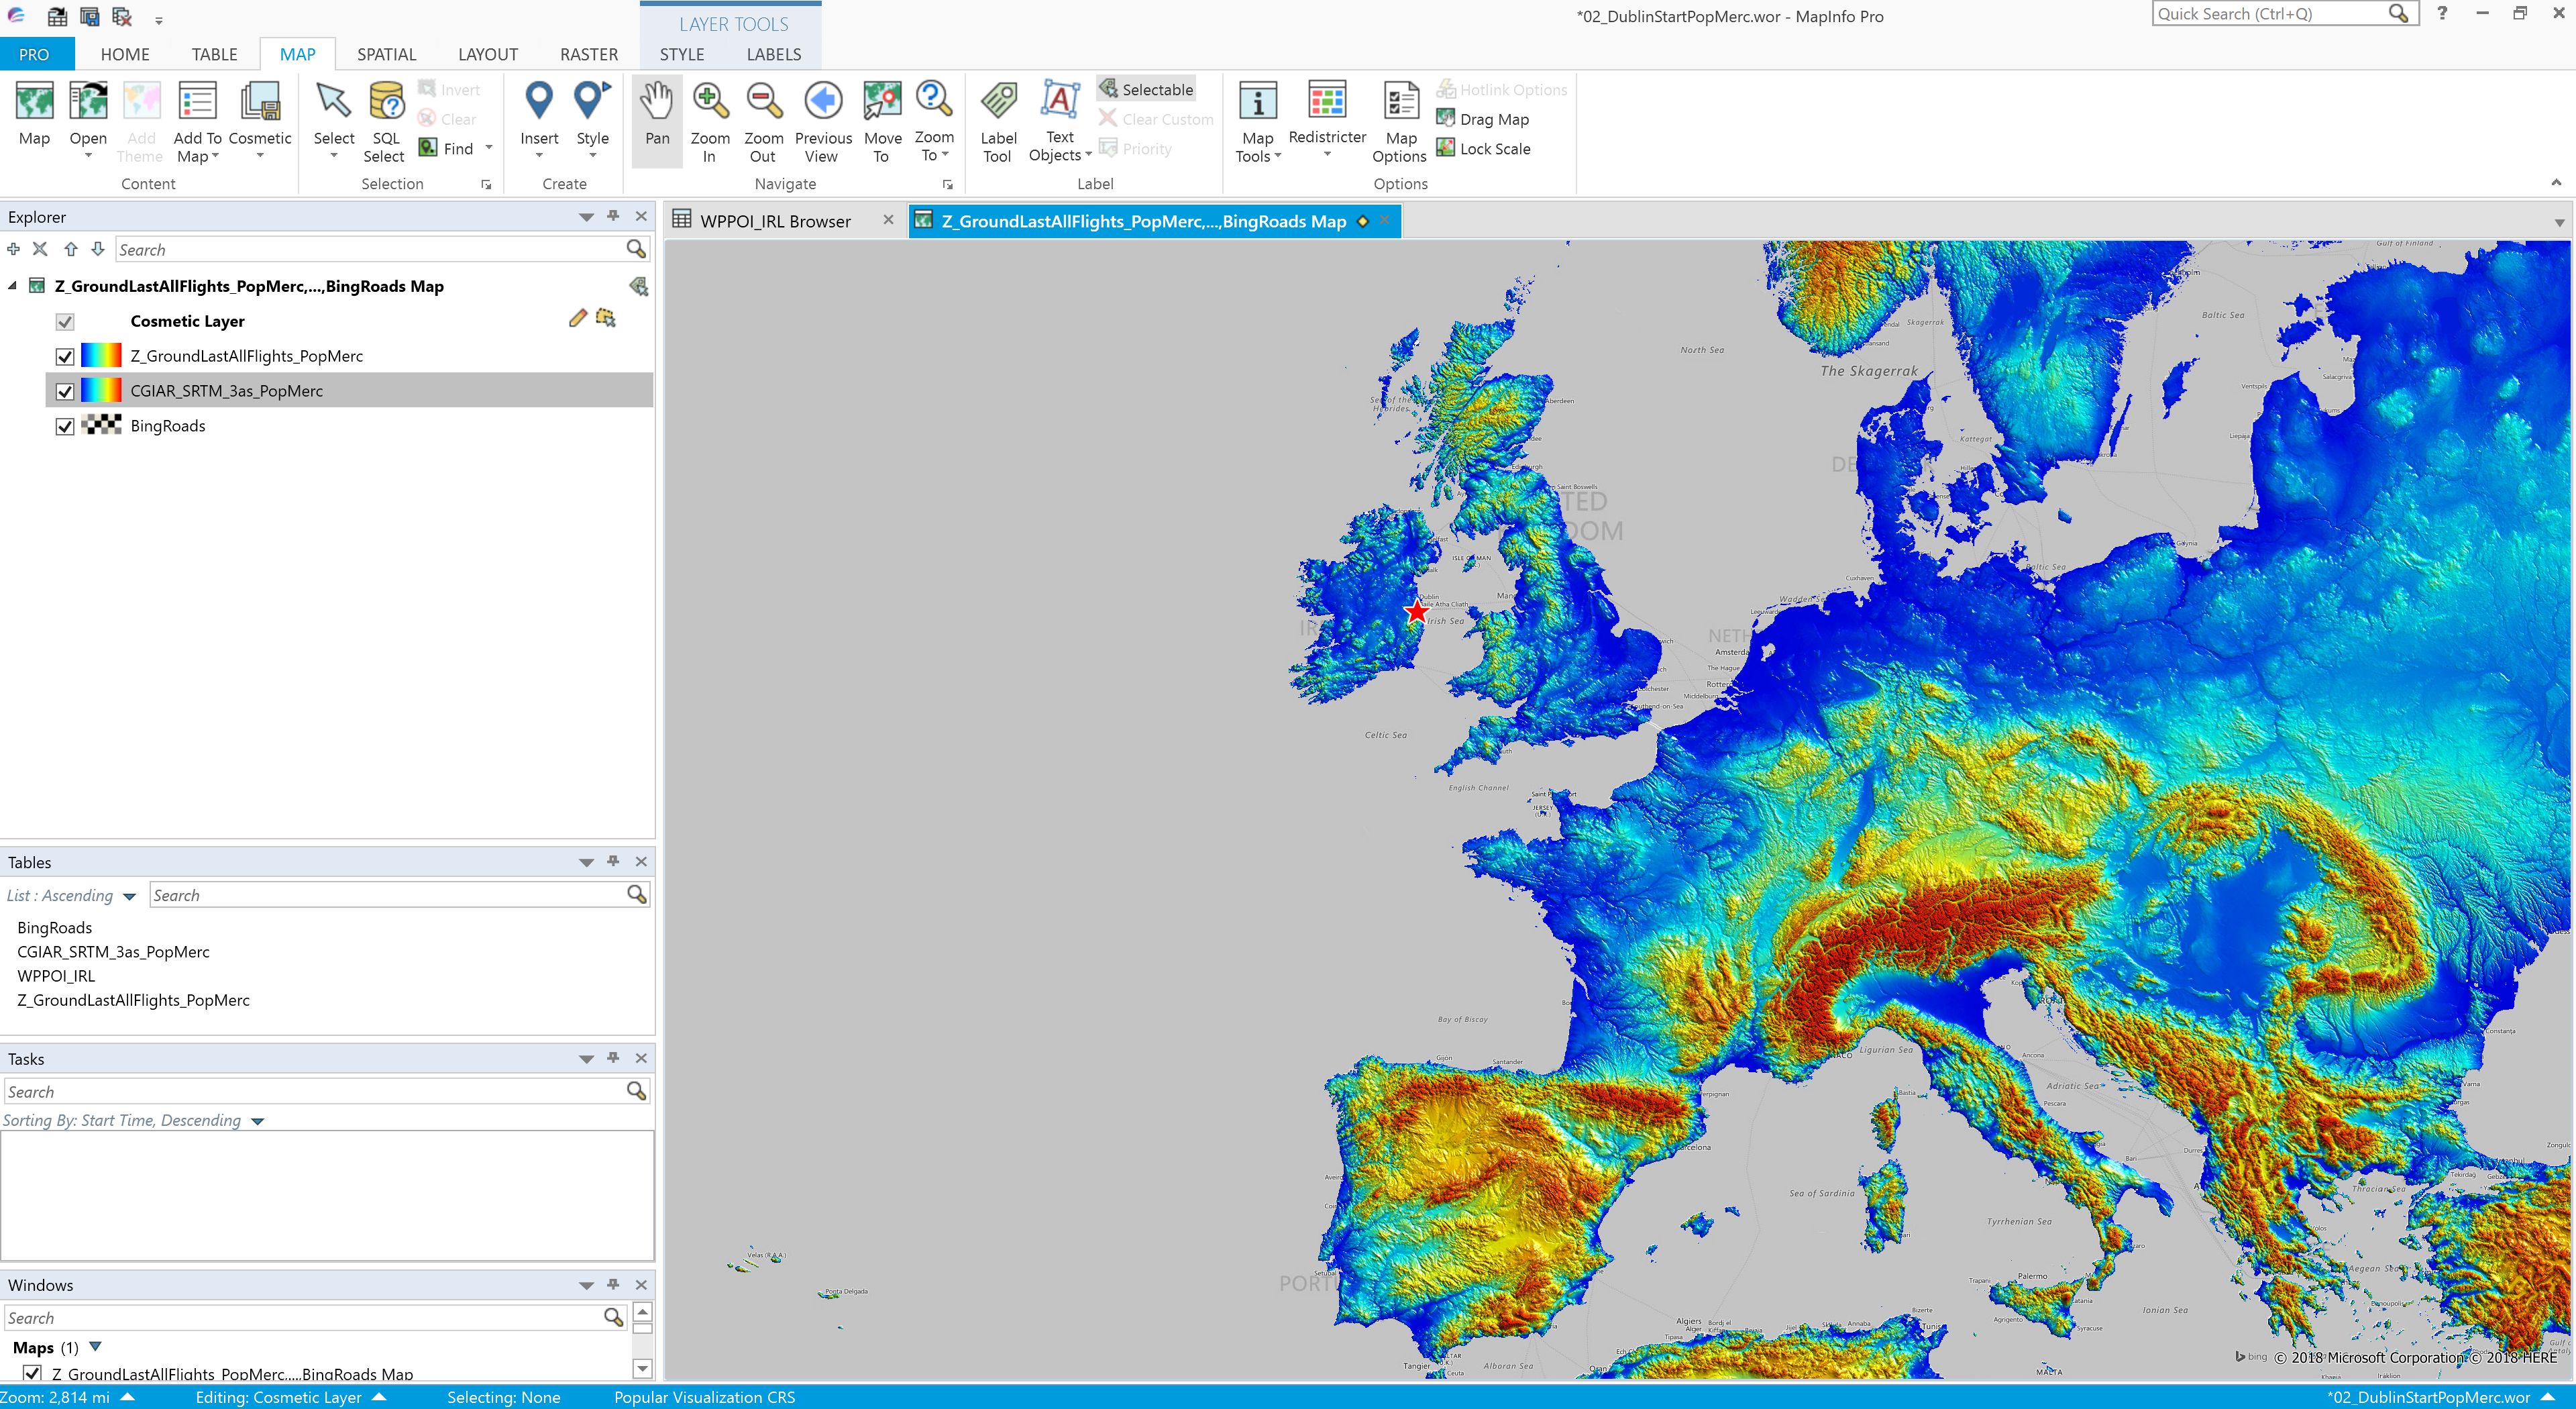
Task: Click BingRoads checkered layer swatch
Action: [101, 425]
